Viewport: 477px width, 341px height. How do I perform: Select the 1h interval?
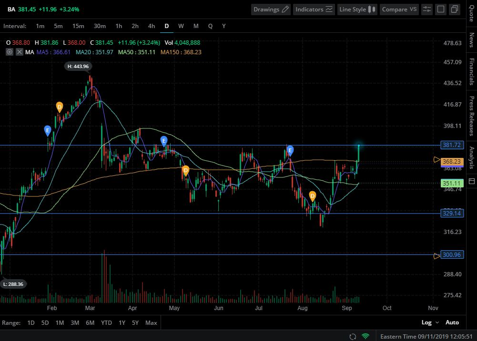point(119,26)
